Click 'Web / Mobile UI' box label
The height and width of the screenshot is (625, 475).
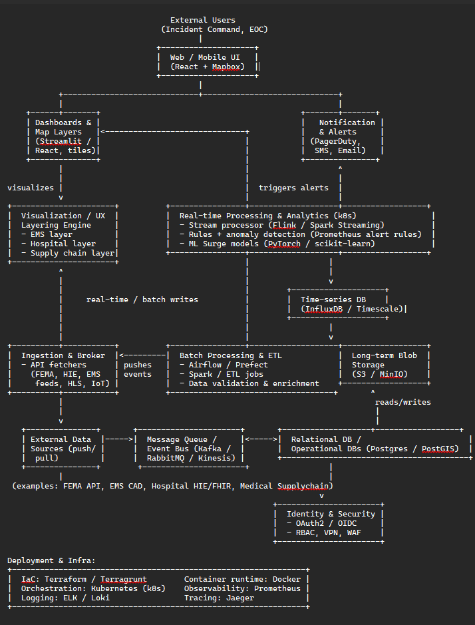(205, 57)
